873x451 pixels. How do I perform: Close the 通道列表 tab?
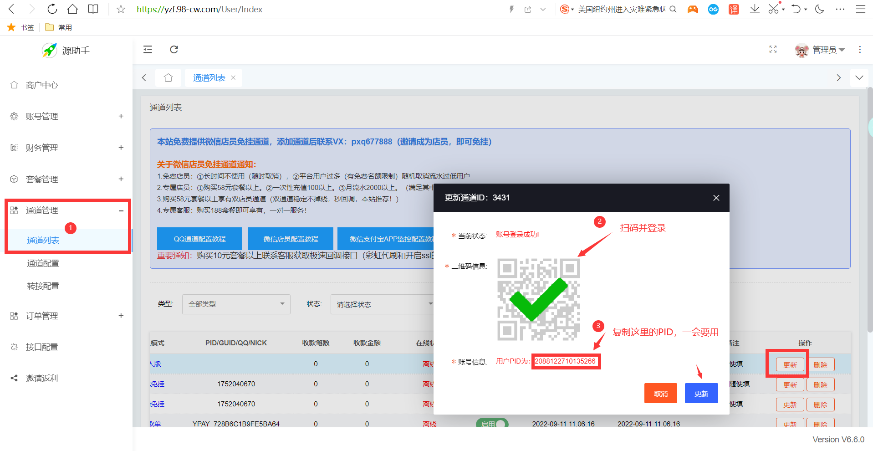point(233,77)
